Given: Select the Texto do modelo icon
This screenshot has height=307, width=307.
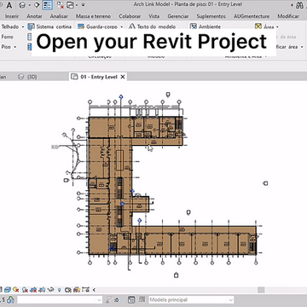Looking at the screenshot, I should pos(132,26).
